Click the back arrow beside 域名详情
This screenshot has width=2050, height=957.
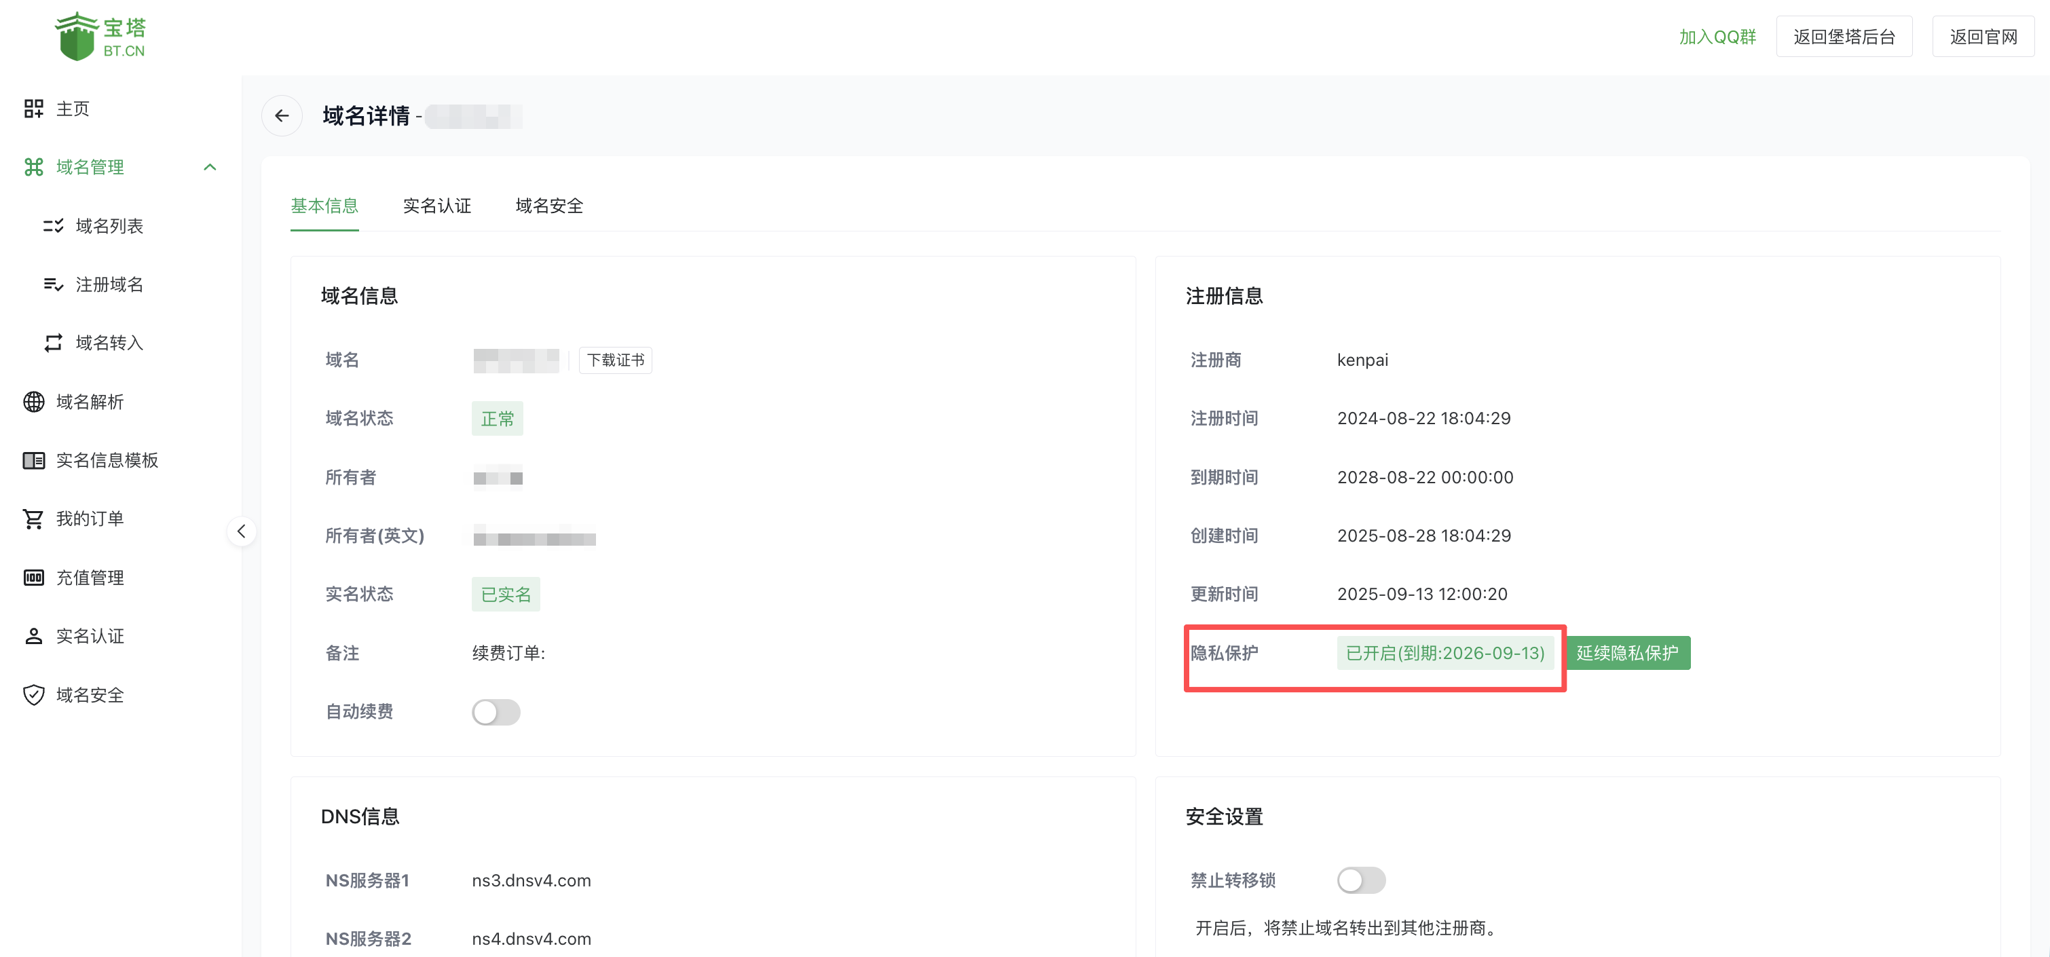pos(282,115)
